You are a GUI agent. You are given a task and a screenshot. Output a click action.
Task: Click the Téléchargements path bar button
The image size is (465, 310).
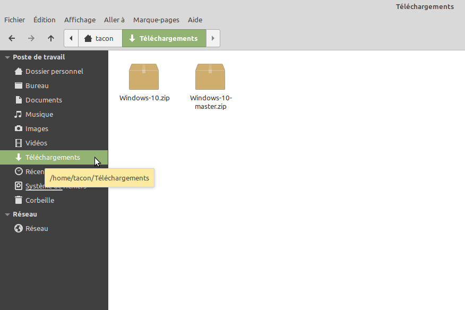tap(163, 38)
